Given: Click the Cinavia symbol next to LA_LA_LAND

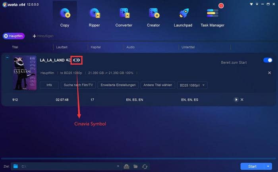Looking at the screenshot, I should click(77, 60).
